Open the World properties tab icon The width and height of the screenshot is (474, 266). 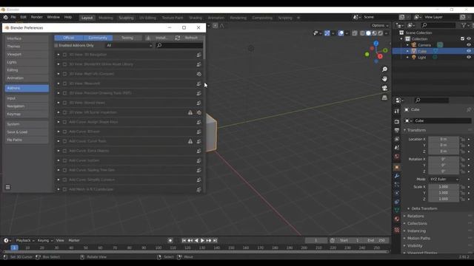397,156
